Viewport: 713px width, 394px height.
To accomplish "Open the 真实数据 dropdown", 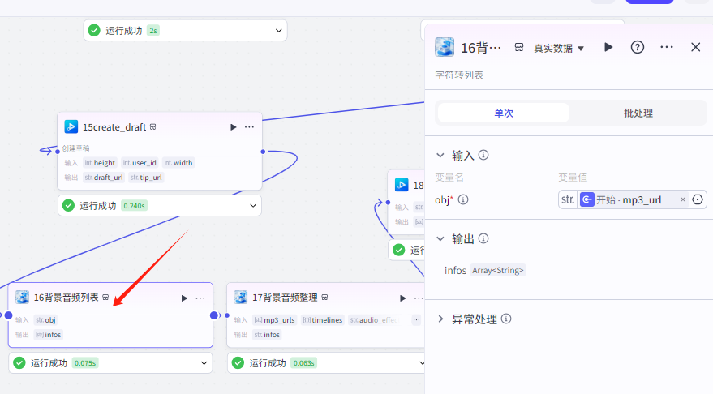I will [x=559, y=48].
